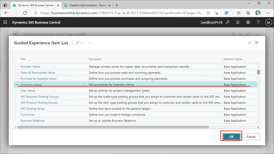
Task: Click the Cancel button
Action: coord(251,137)
